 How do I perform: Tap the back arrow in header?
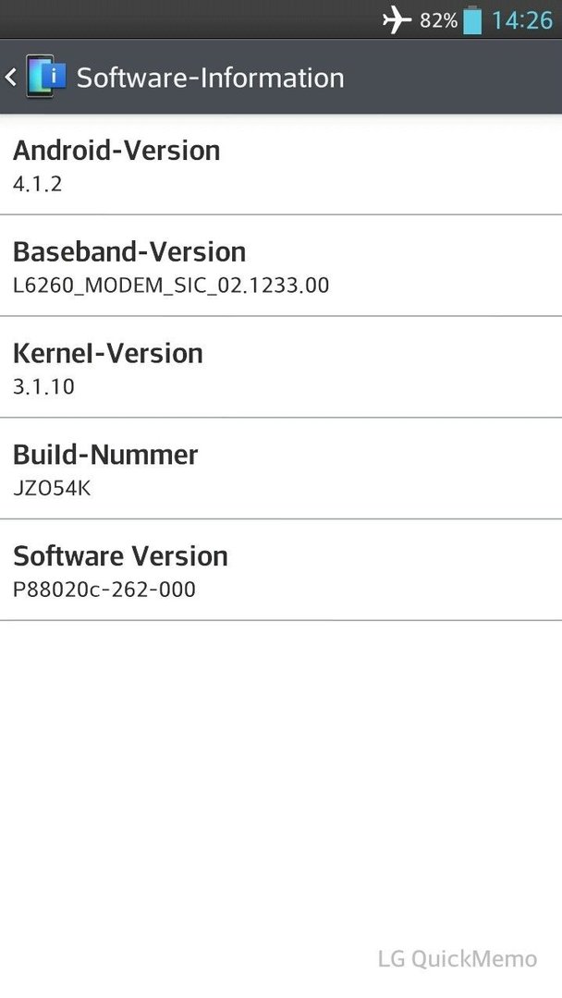pos(10,78)
